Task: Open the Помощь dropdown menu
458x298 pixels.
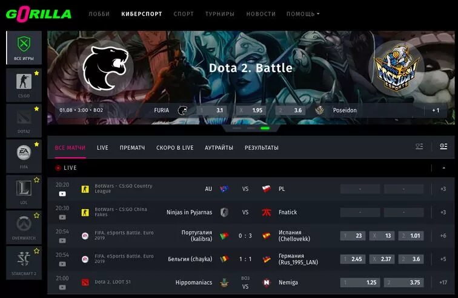Action: point(303,14)
